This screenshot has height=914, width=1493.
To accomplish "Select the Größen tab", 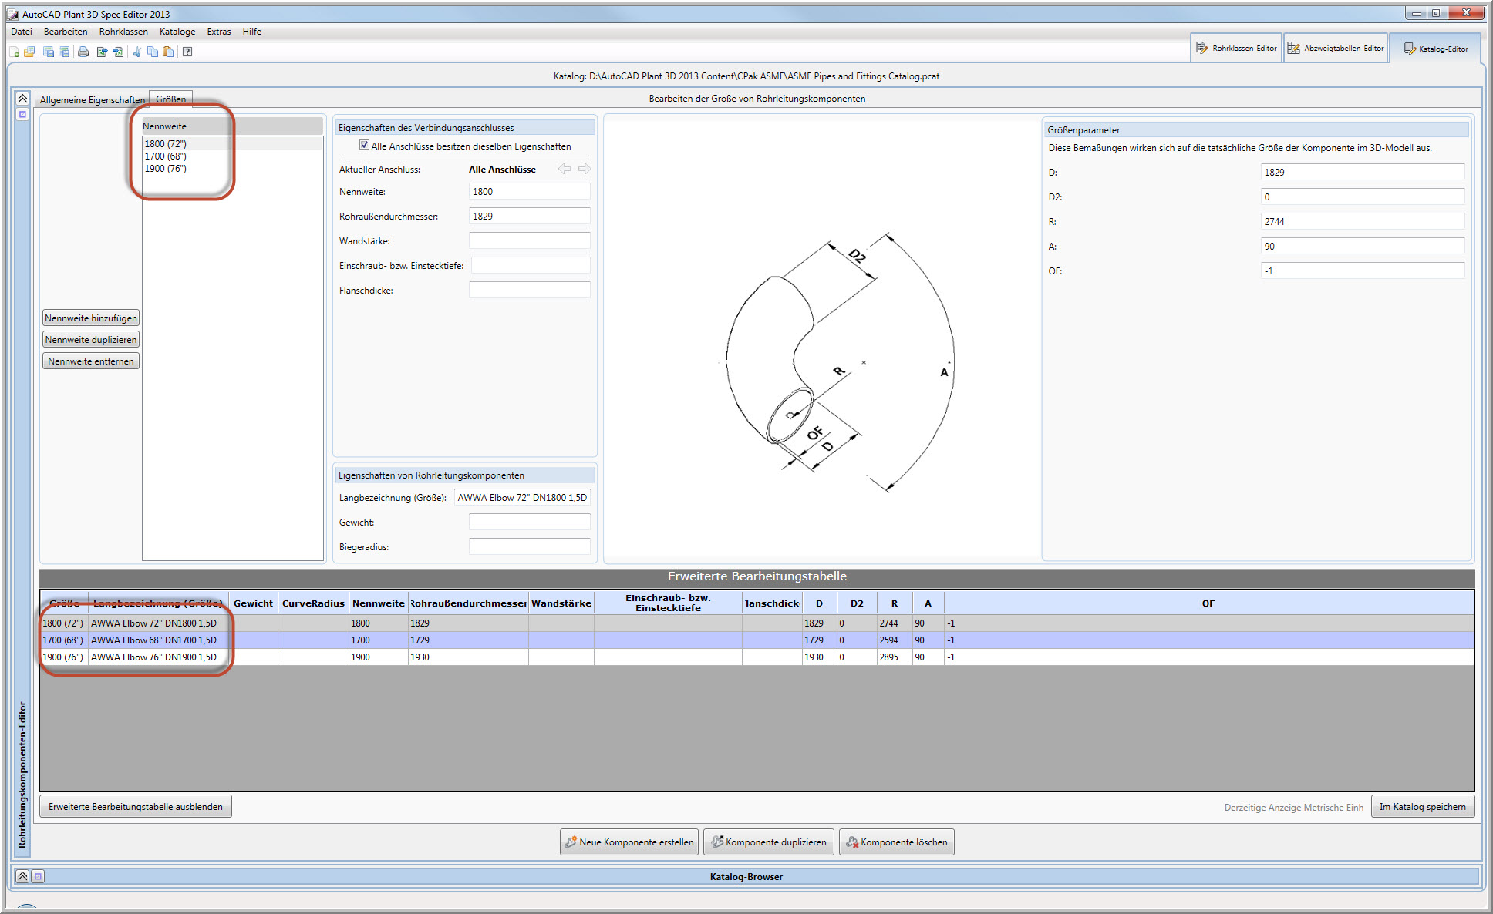I will 170,99.
